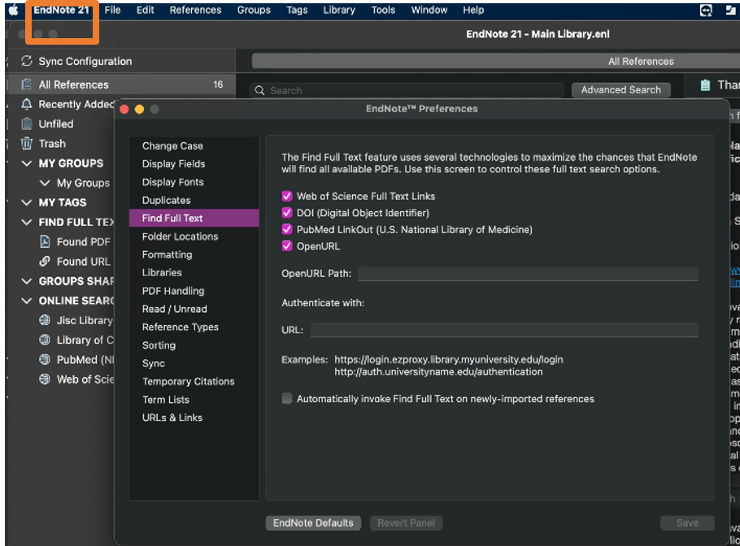Click the Sync Configuration icon
This screenshot has width=740, height=546.
pos(27,62)
